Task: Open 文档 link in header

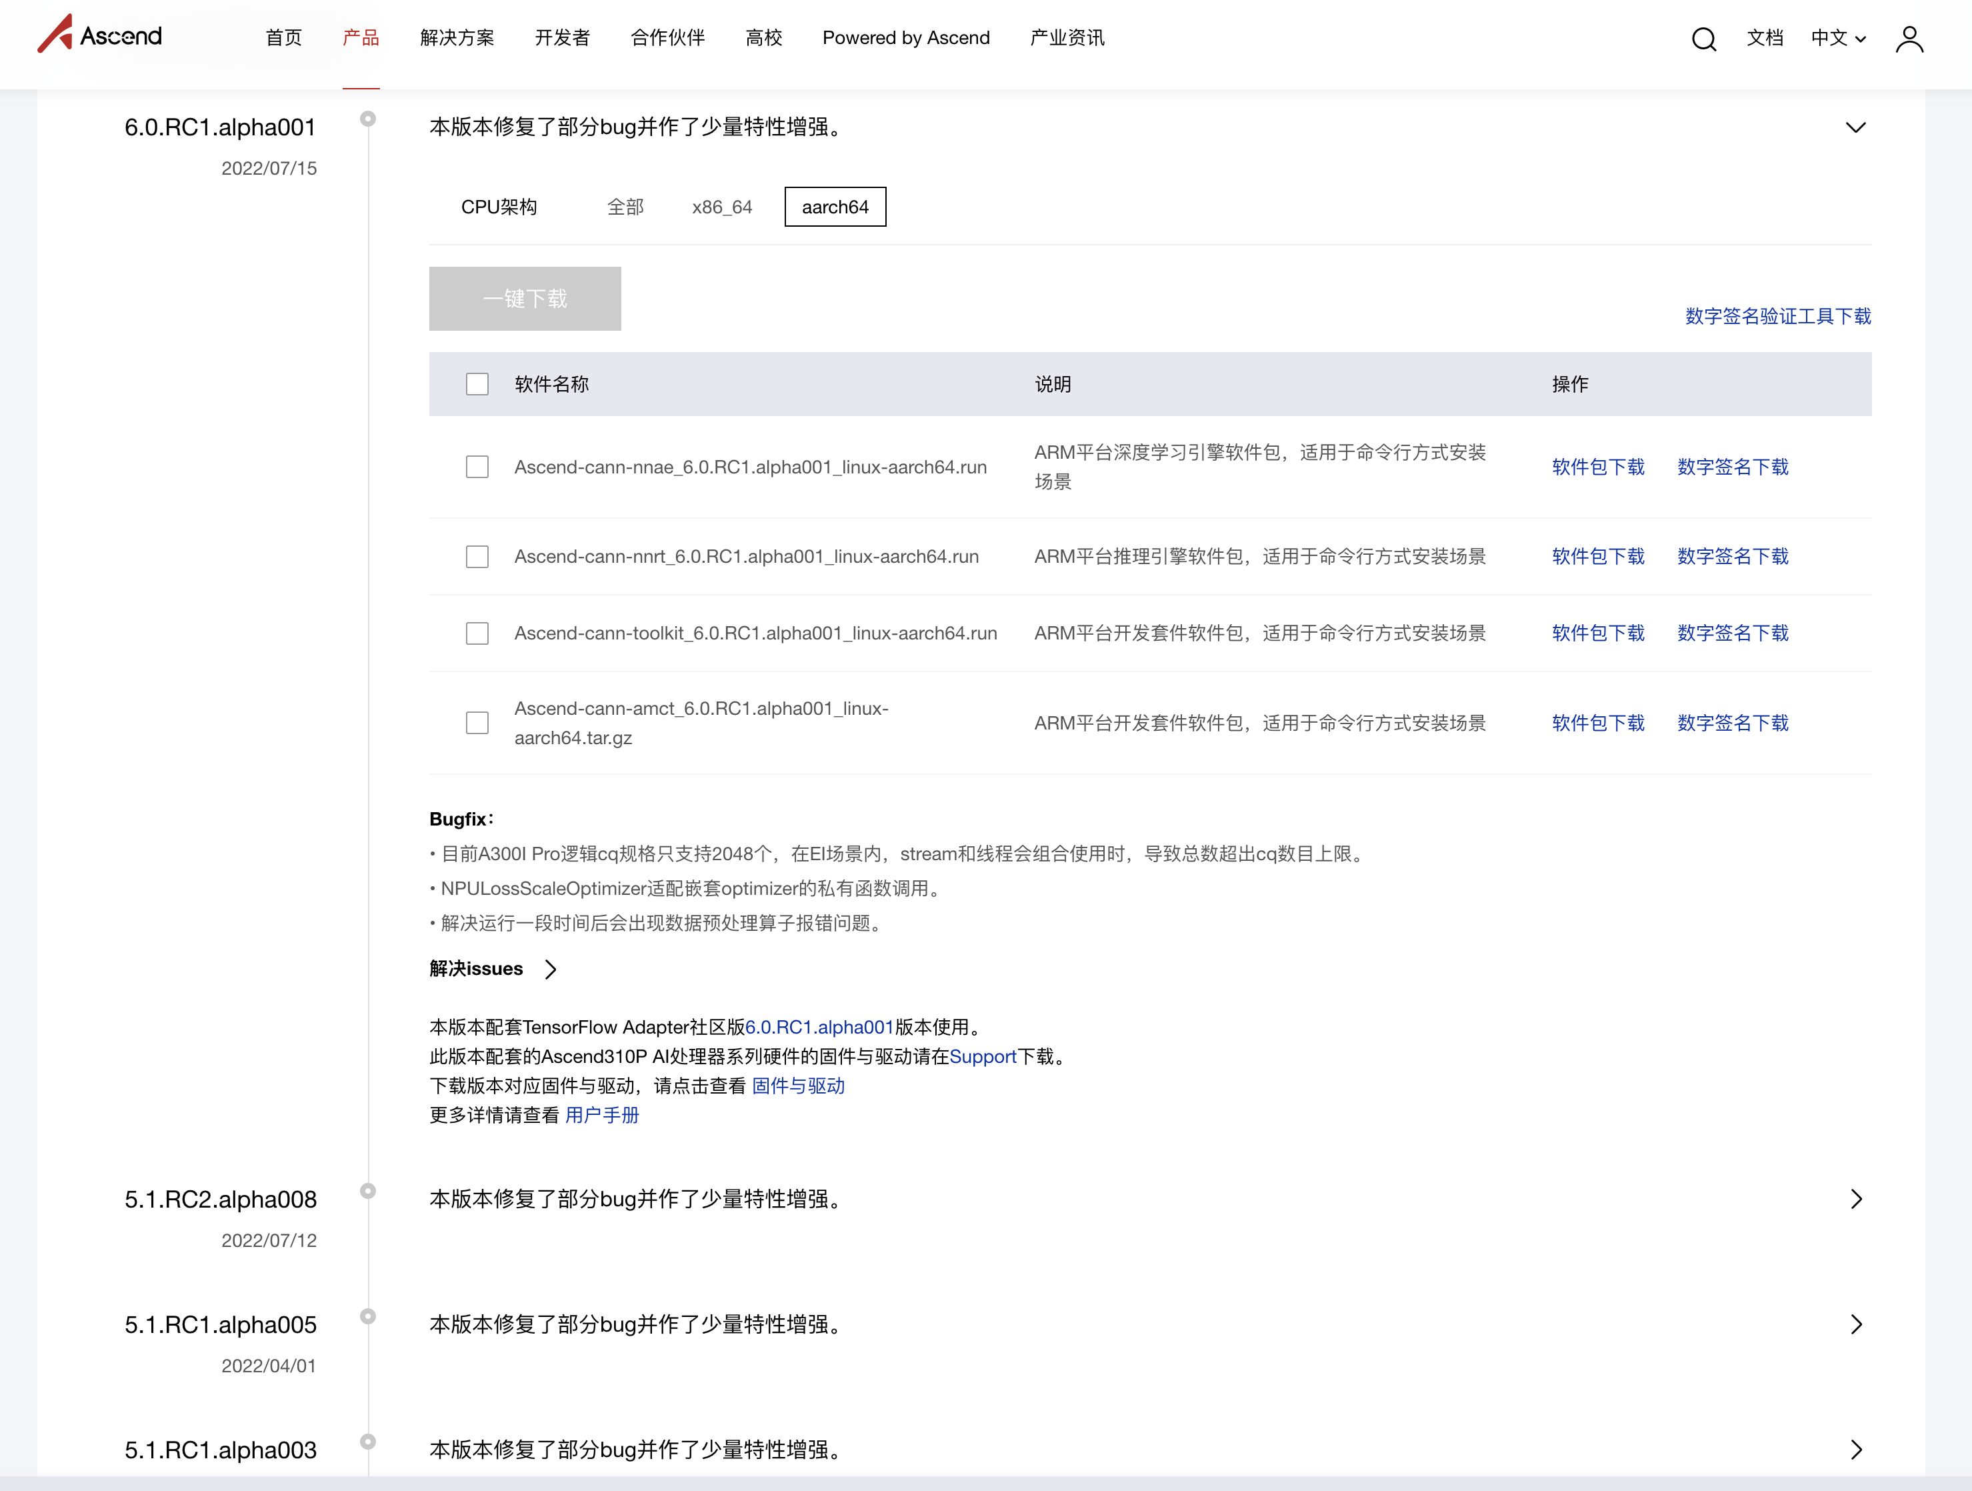Action: (x=1765, y=37)
